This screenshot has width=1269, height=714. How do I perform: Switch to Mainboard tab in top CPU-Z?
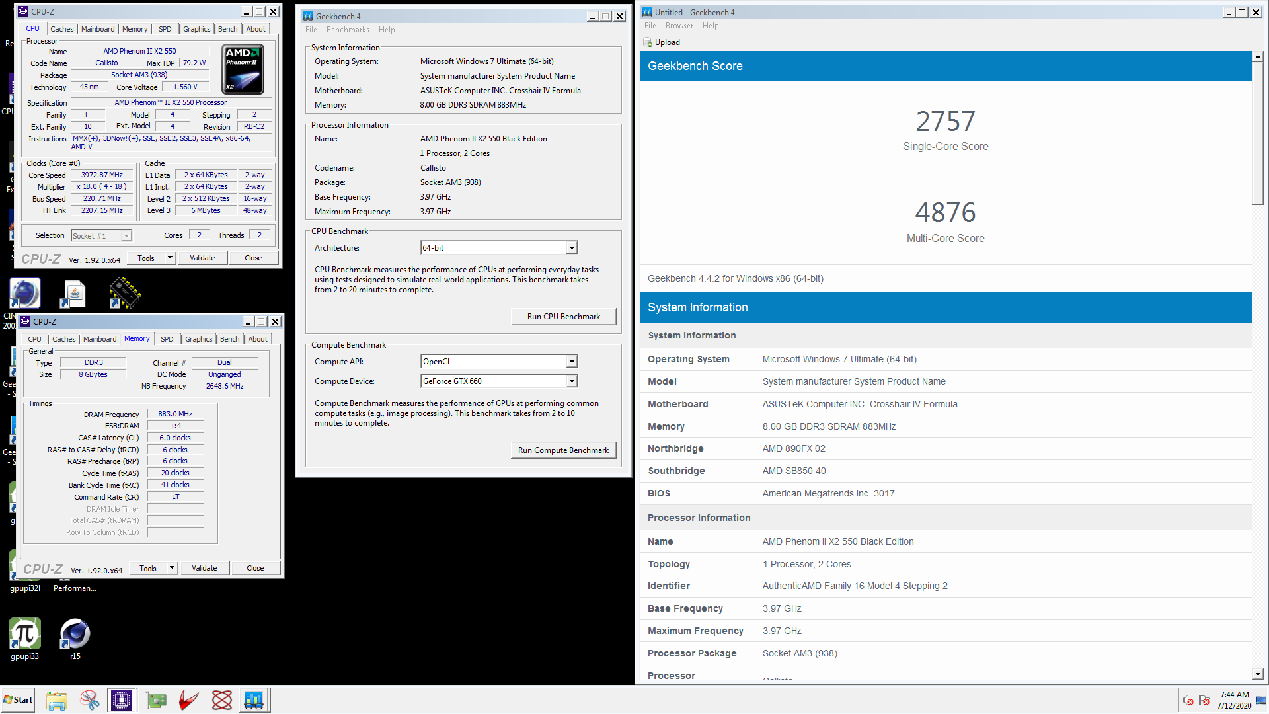(98, 29)
